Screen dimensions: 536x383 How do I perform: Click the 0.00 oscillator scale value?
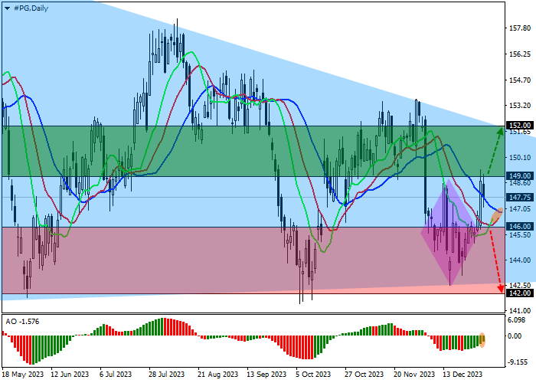(x=515, y=336)
